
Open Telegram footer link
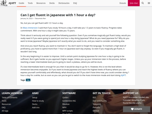(x=97, y=104)
